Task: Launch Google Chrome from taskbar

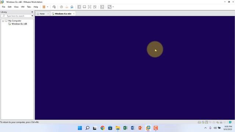Action: (102, 128)
